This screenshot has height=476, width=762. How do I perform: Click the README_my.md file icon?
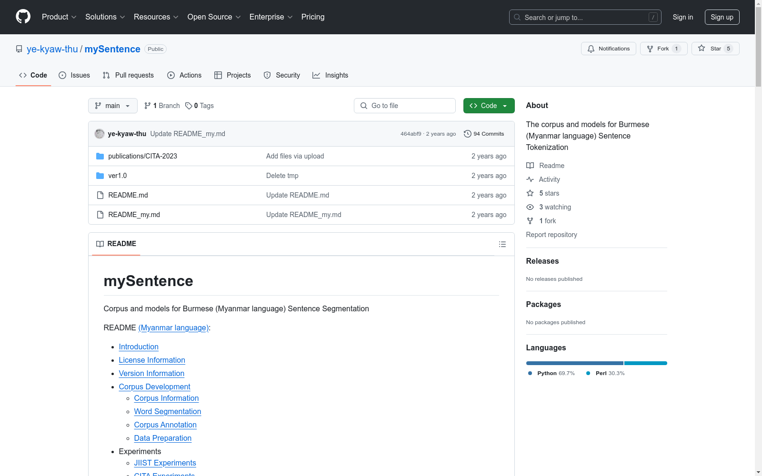[100, 215]
